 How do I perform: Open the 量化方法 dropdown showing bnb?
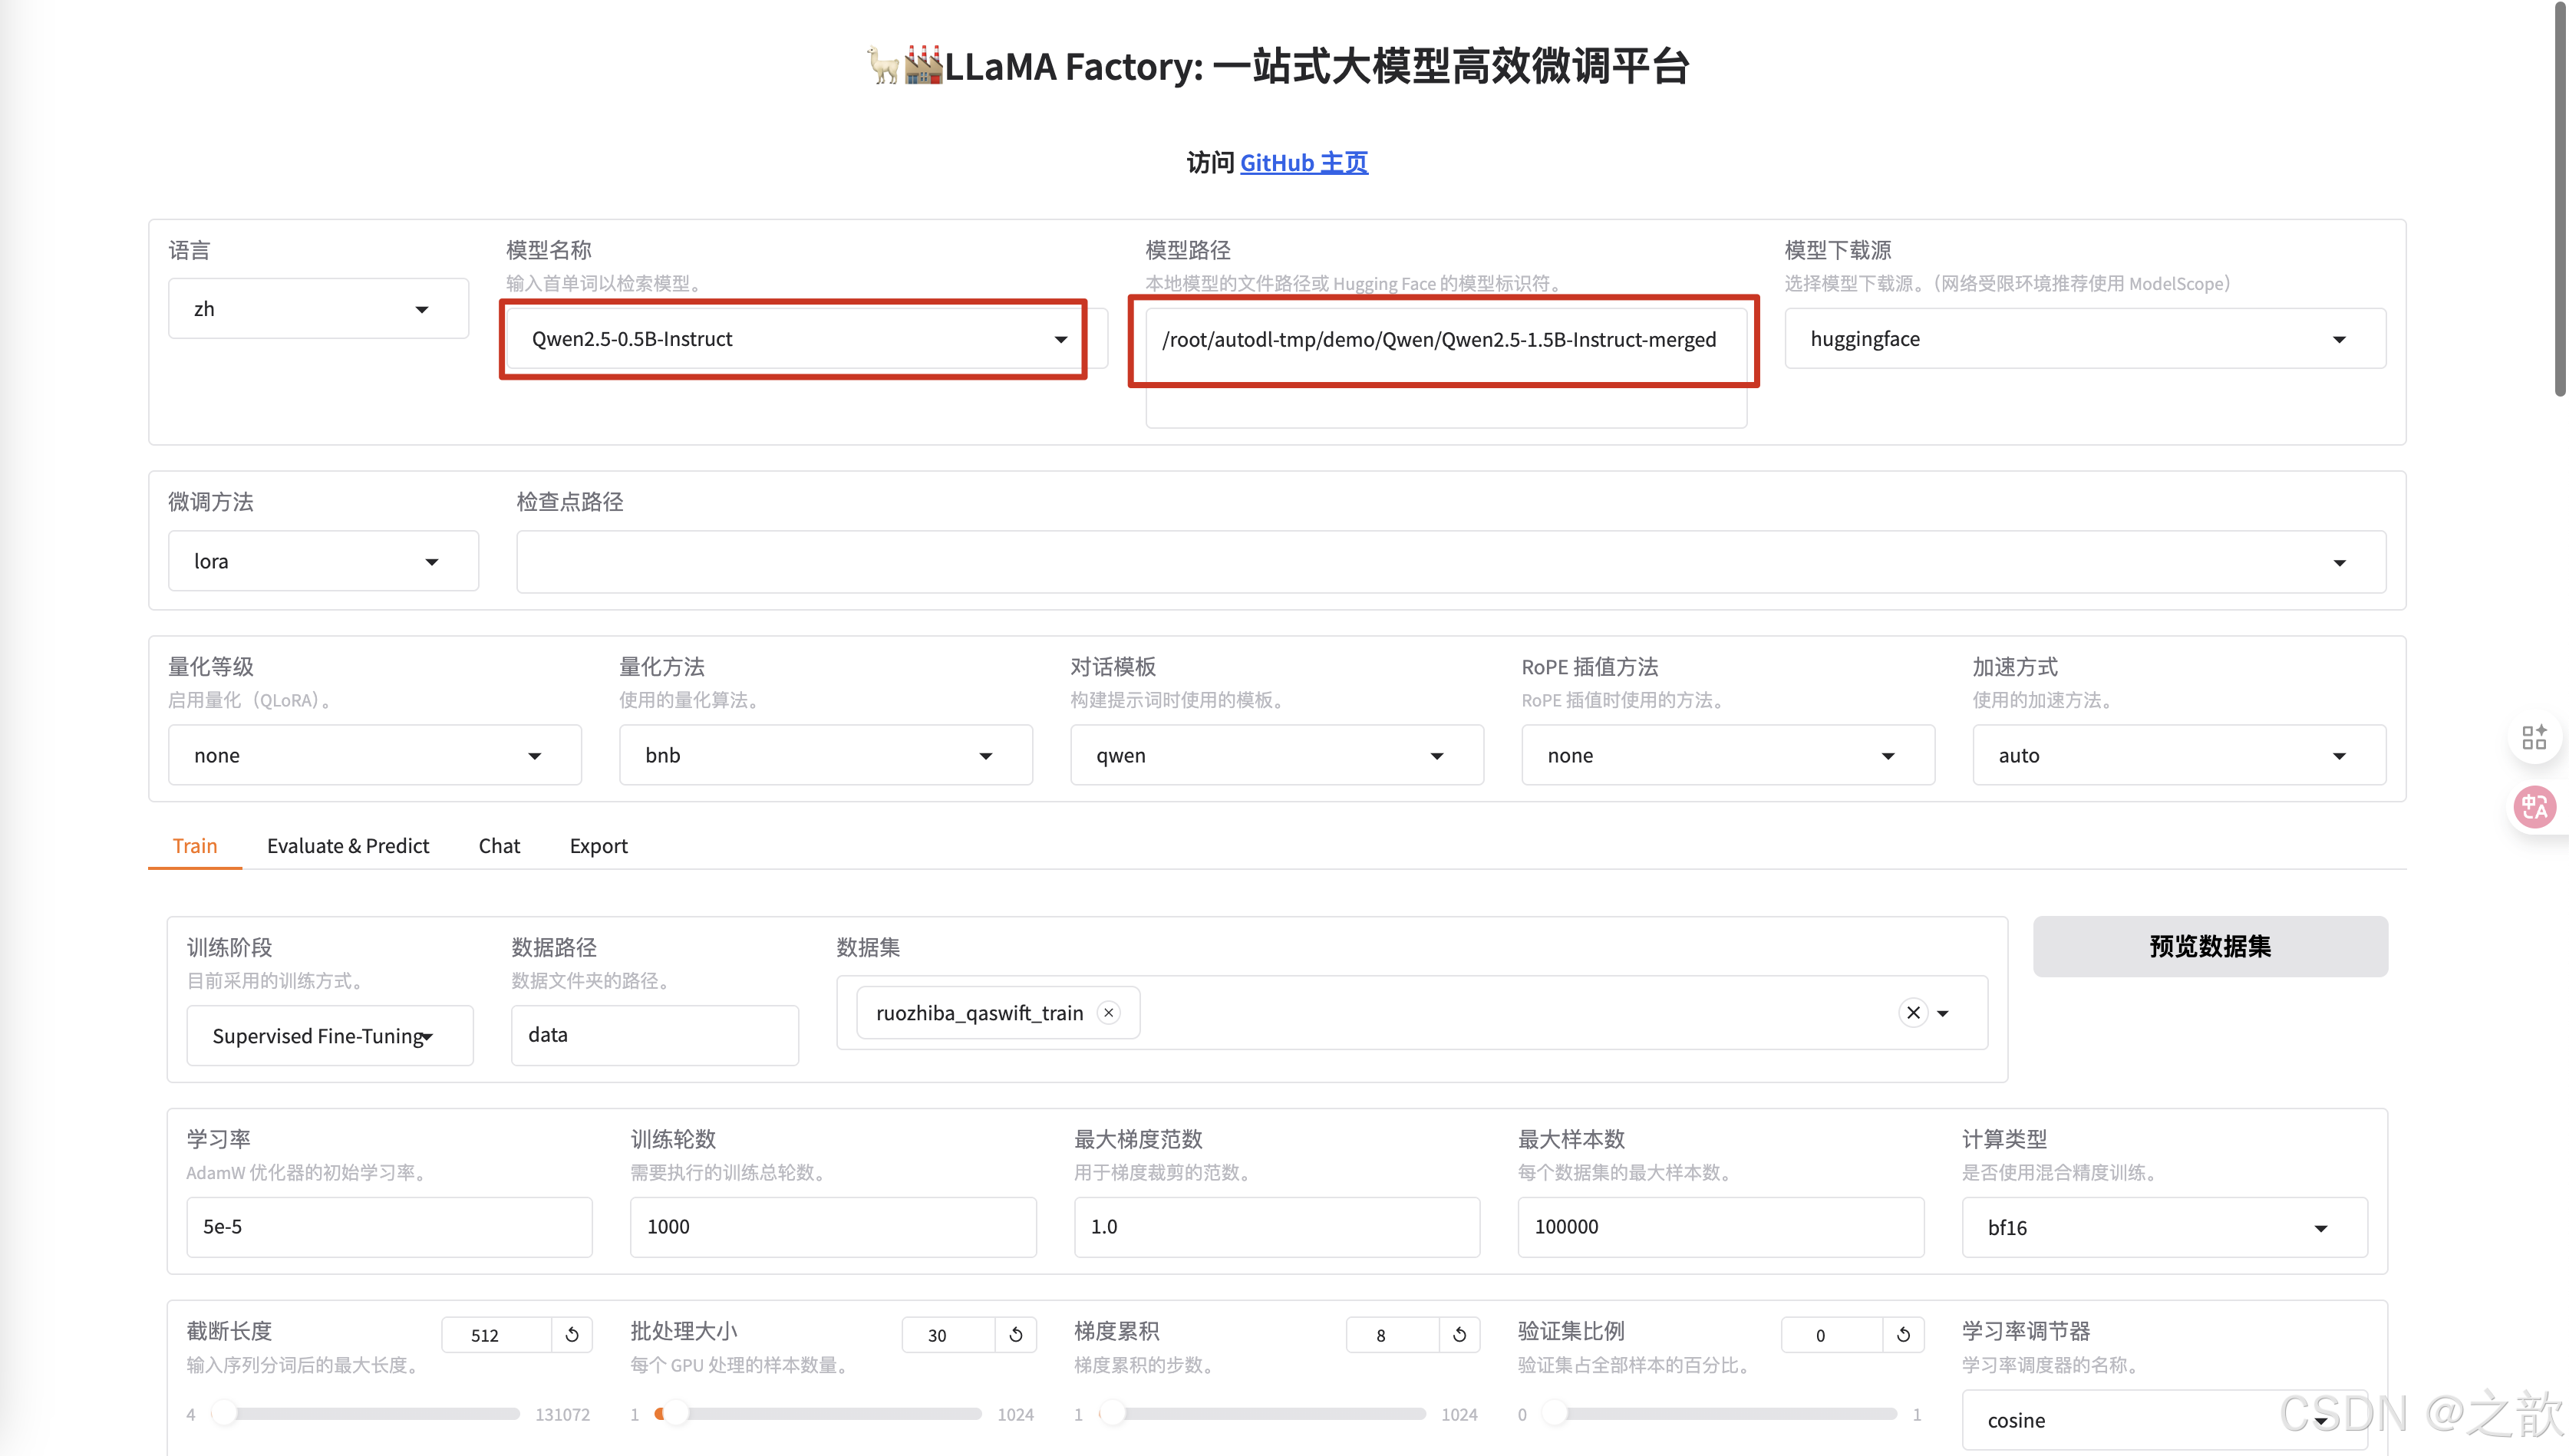[x=826, y=755]
